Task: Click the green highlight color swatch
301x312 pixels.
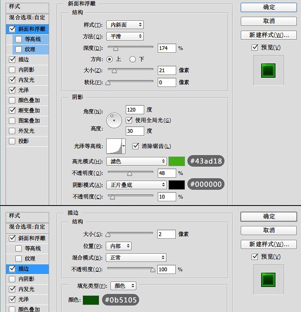Action: 177,161
